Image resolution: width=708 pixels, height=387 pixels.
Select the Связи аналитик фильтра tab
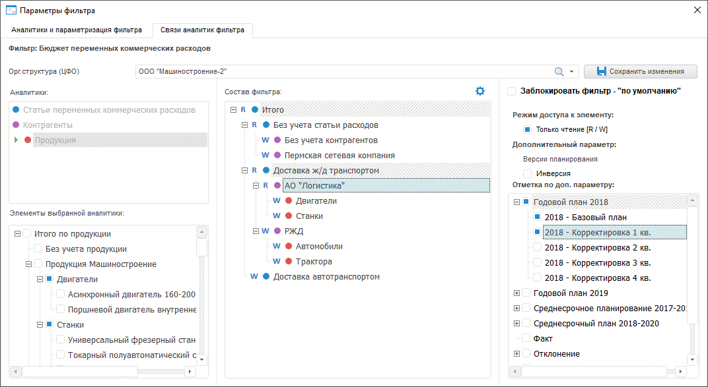(x=201, y=30)
